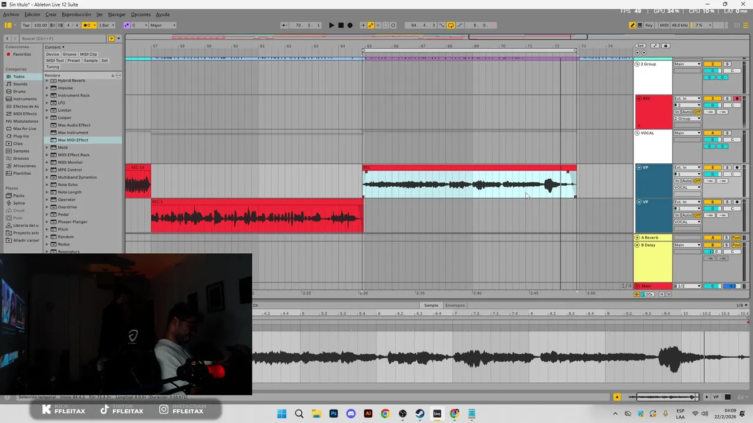Toggle Automation Arm link icon

(371, 25)
